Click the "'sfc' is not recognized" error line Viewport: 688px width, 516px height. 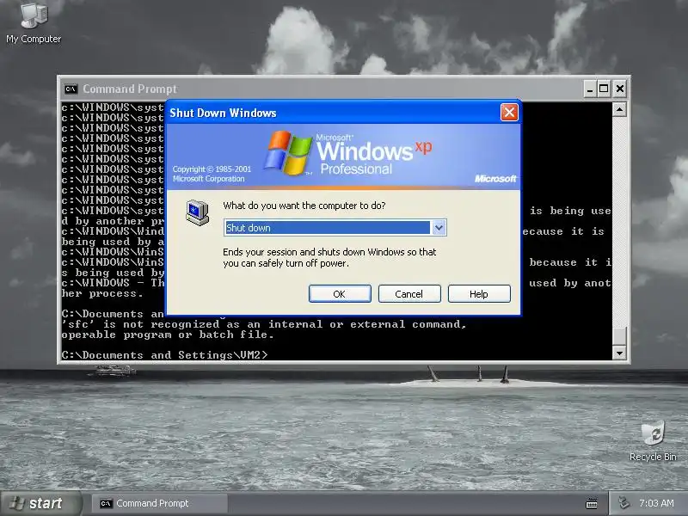click(264, 324)
